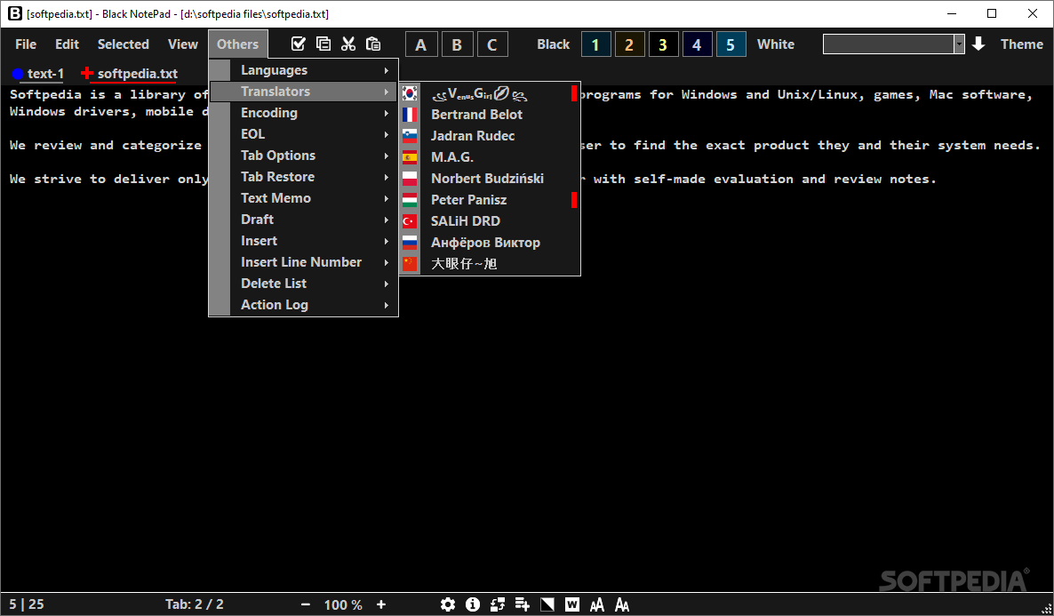Open the Insert Line Number submenu
This screenshot has width=1054, height=616.
pyautogui.click(x=304, y=262)
